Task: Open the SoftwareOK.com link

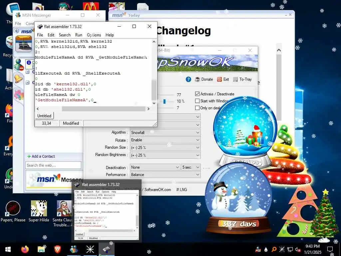Action: point(158,190)
